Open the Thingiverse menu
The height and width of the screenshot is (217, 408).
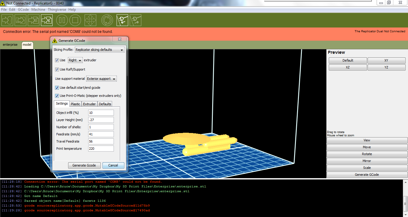tap(57, 10)
